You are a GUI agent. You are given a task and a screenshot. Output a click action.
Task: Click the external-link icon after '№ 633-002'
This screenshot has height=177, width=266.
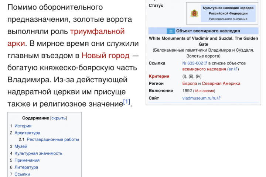[205, 63]
